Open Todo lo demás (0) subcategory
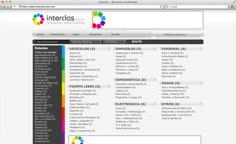 click(x=171, y=118)
